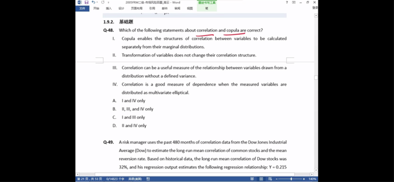Switch to the 插入 (Insert) ribbon tab
Image resolution: width=394 pixels, height=182 pixels.
click(x=108, y=8)
